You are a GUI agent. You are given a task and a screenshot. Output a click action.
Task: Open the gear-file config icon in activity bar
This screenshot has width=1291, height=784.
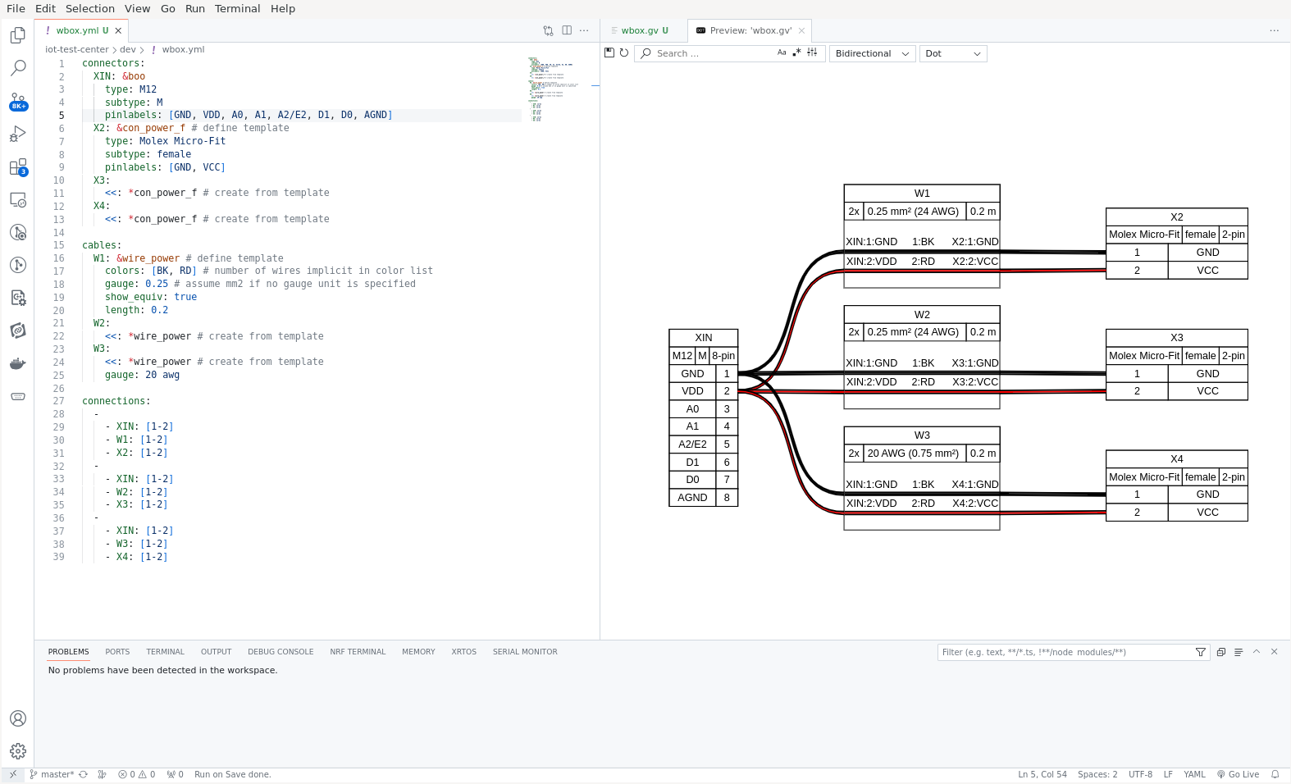pyautogui.click(x=17, y=298)
